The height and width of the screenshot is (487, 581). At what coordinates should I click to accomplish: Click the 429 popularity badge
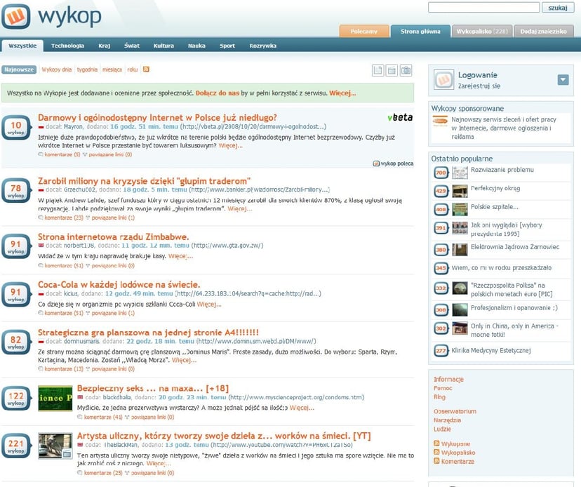(441, 192)
